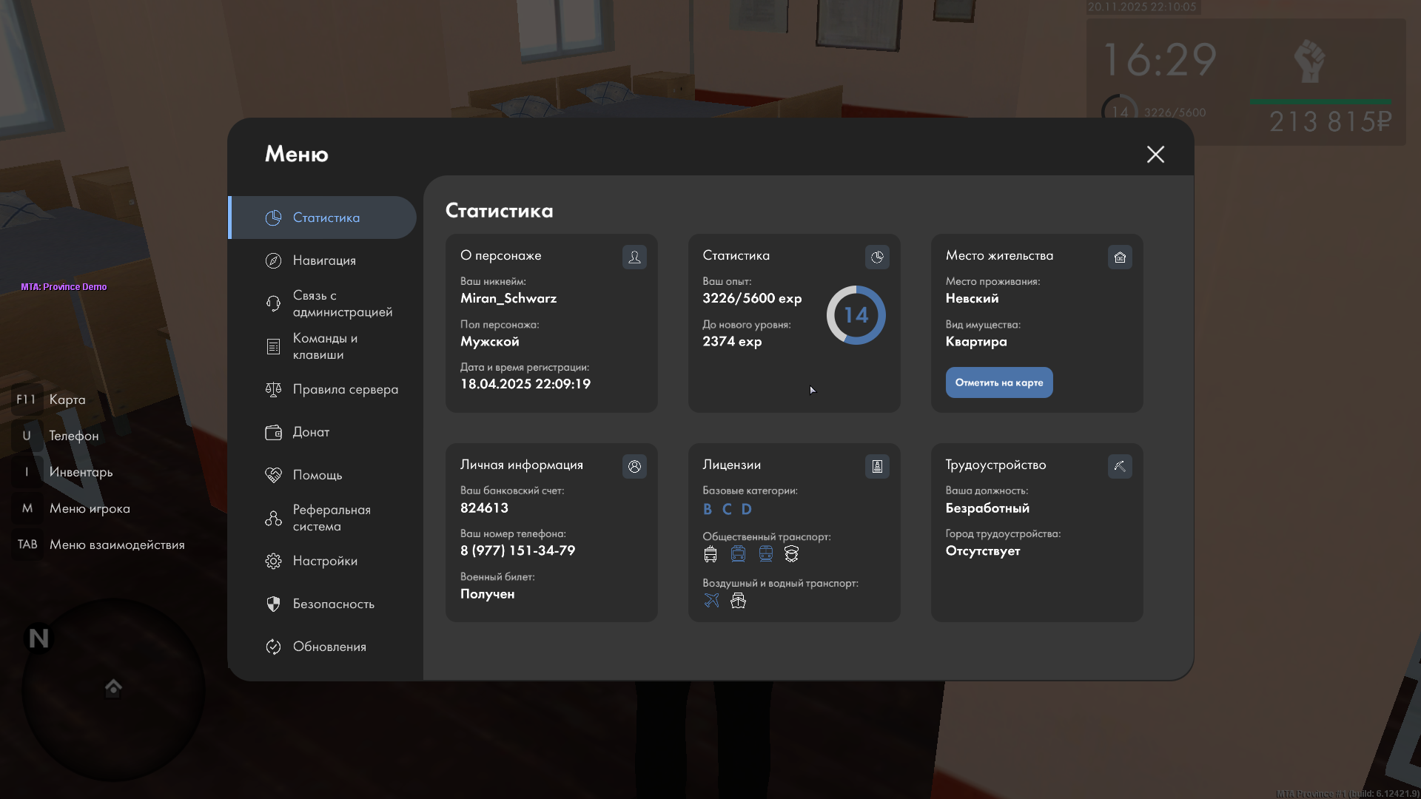This screenshot has height=799, width=1421.
Task: Click the ship license icon
Action: click(738, 601)
